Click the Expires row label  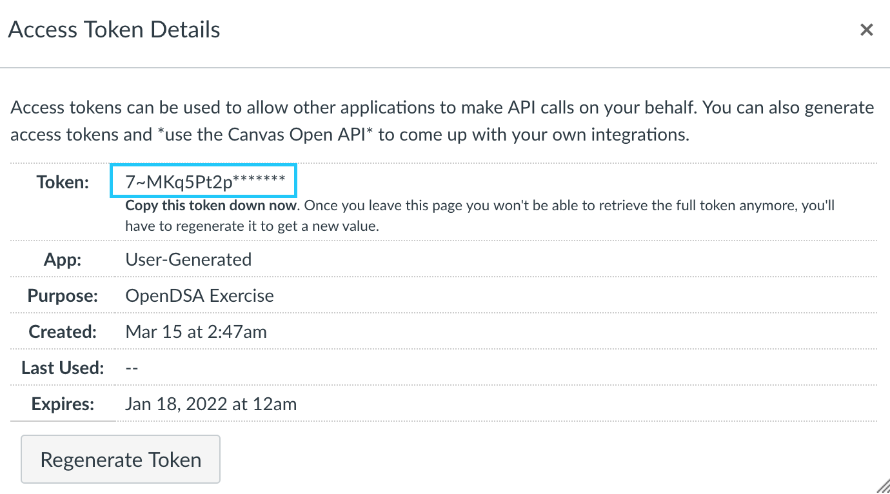63,405
